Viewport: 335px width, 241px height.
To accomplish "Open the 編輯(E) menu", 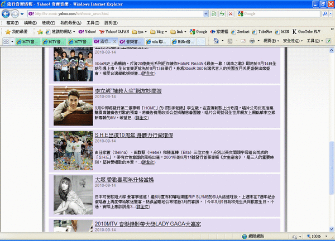I will tap(30, 23).
